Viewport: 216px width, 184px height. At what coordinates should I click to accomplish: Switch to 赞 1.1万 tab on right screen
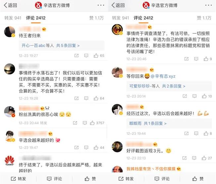pyautogui.click(x=204, y=18)
